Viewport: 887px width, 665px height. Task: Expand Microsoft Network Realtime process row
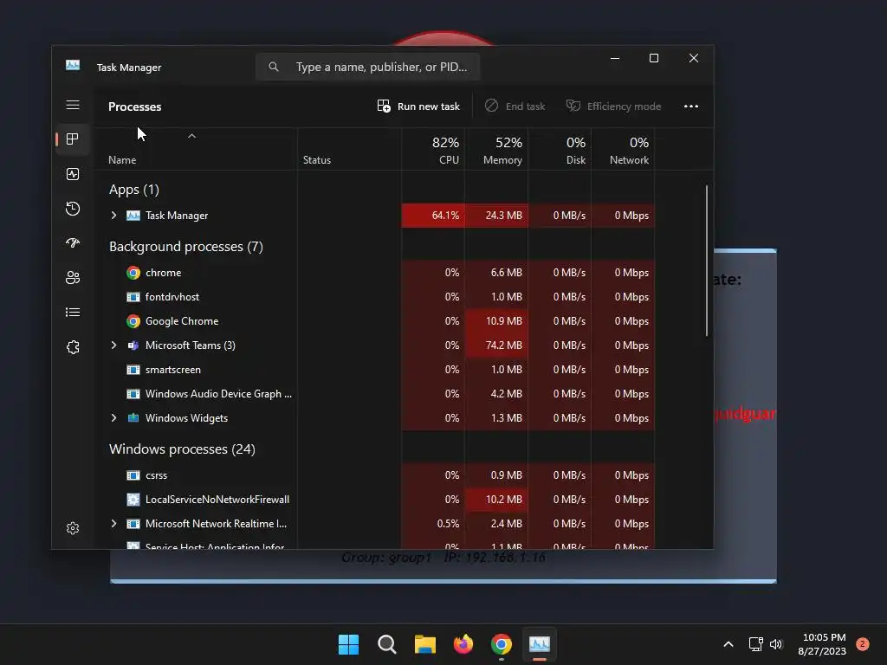pos(113,524)
